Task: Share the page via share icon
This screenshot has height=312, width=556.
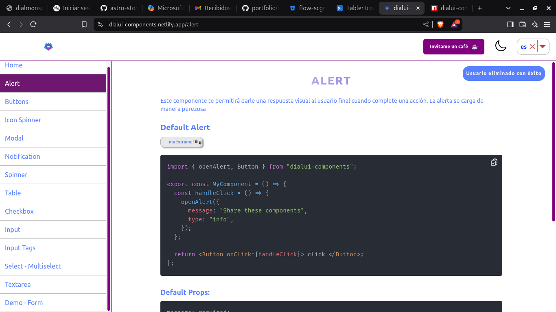Action: point(426,24)
